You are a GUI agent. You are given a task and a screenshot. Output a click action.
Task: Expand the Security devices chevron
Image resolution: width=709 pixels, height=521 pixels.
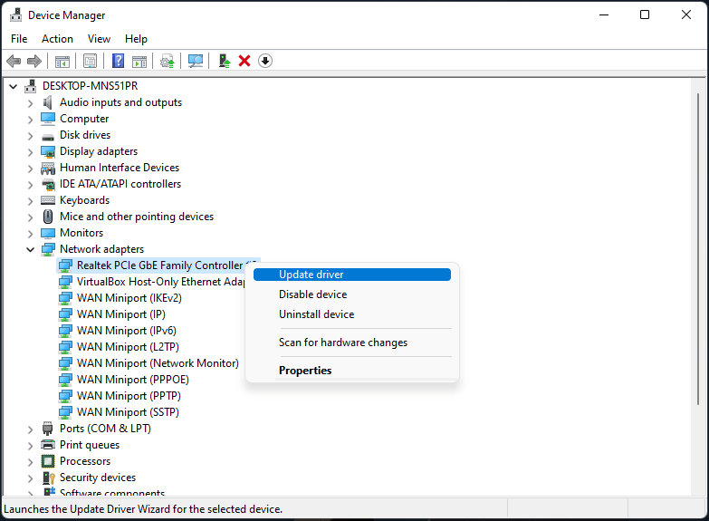pos(30,478)
